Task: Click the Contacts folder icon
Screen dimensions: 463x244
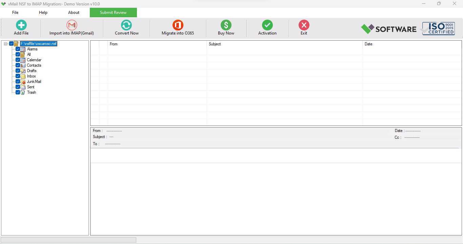Action: click(x=23, y=65)
